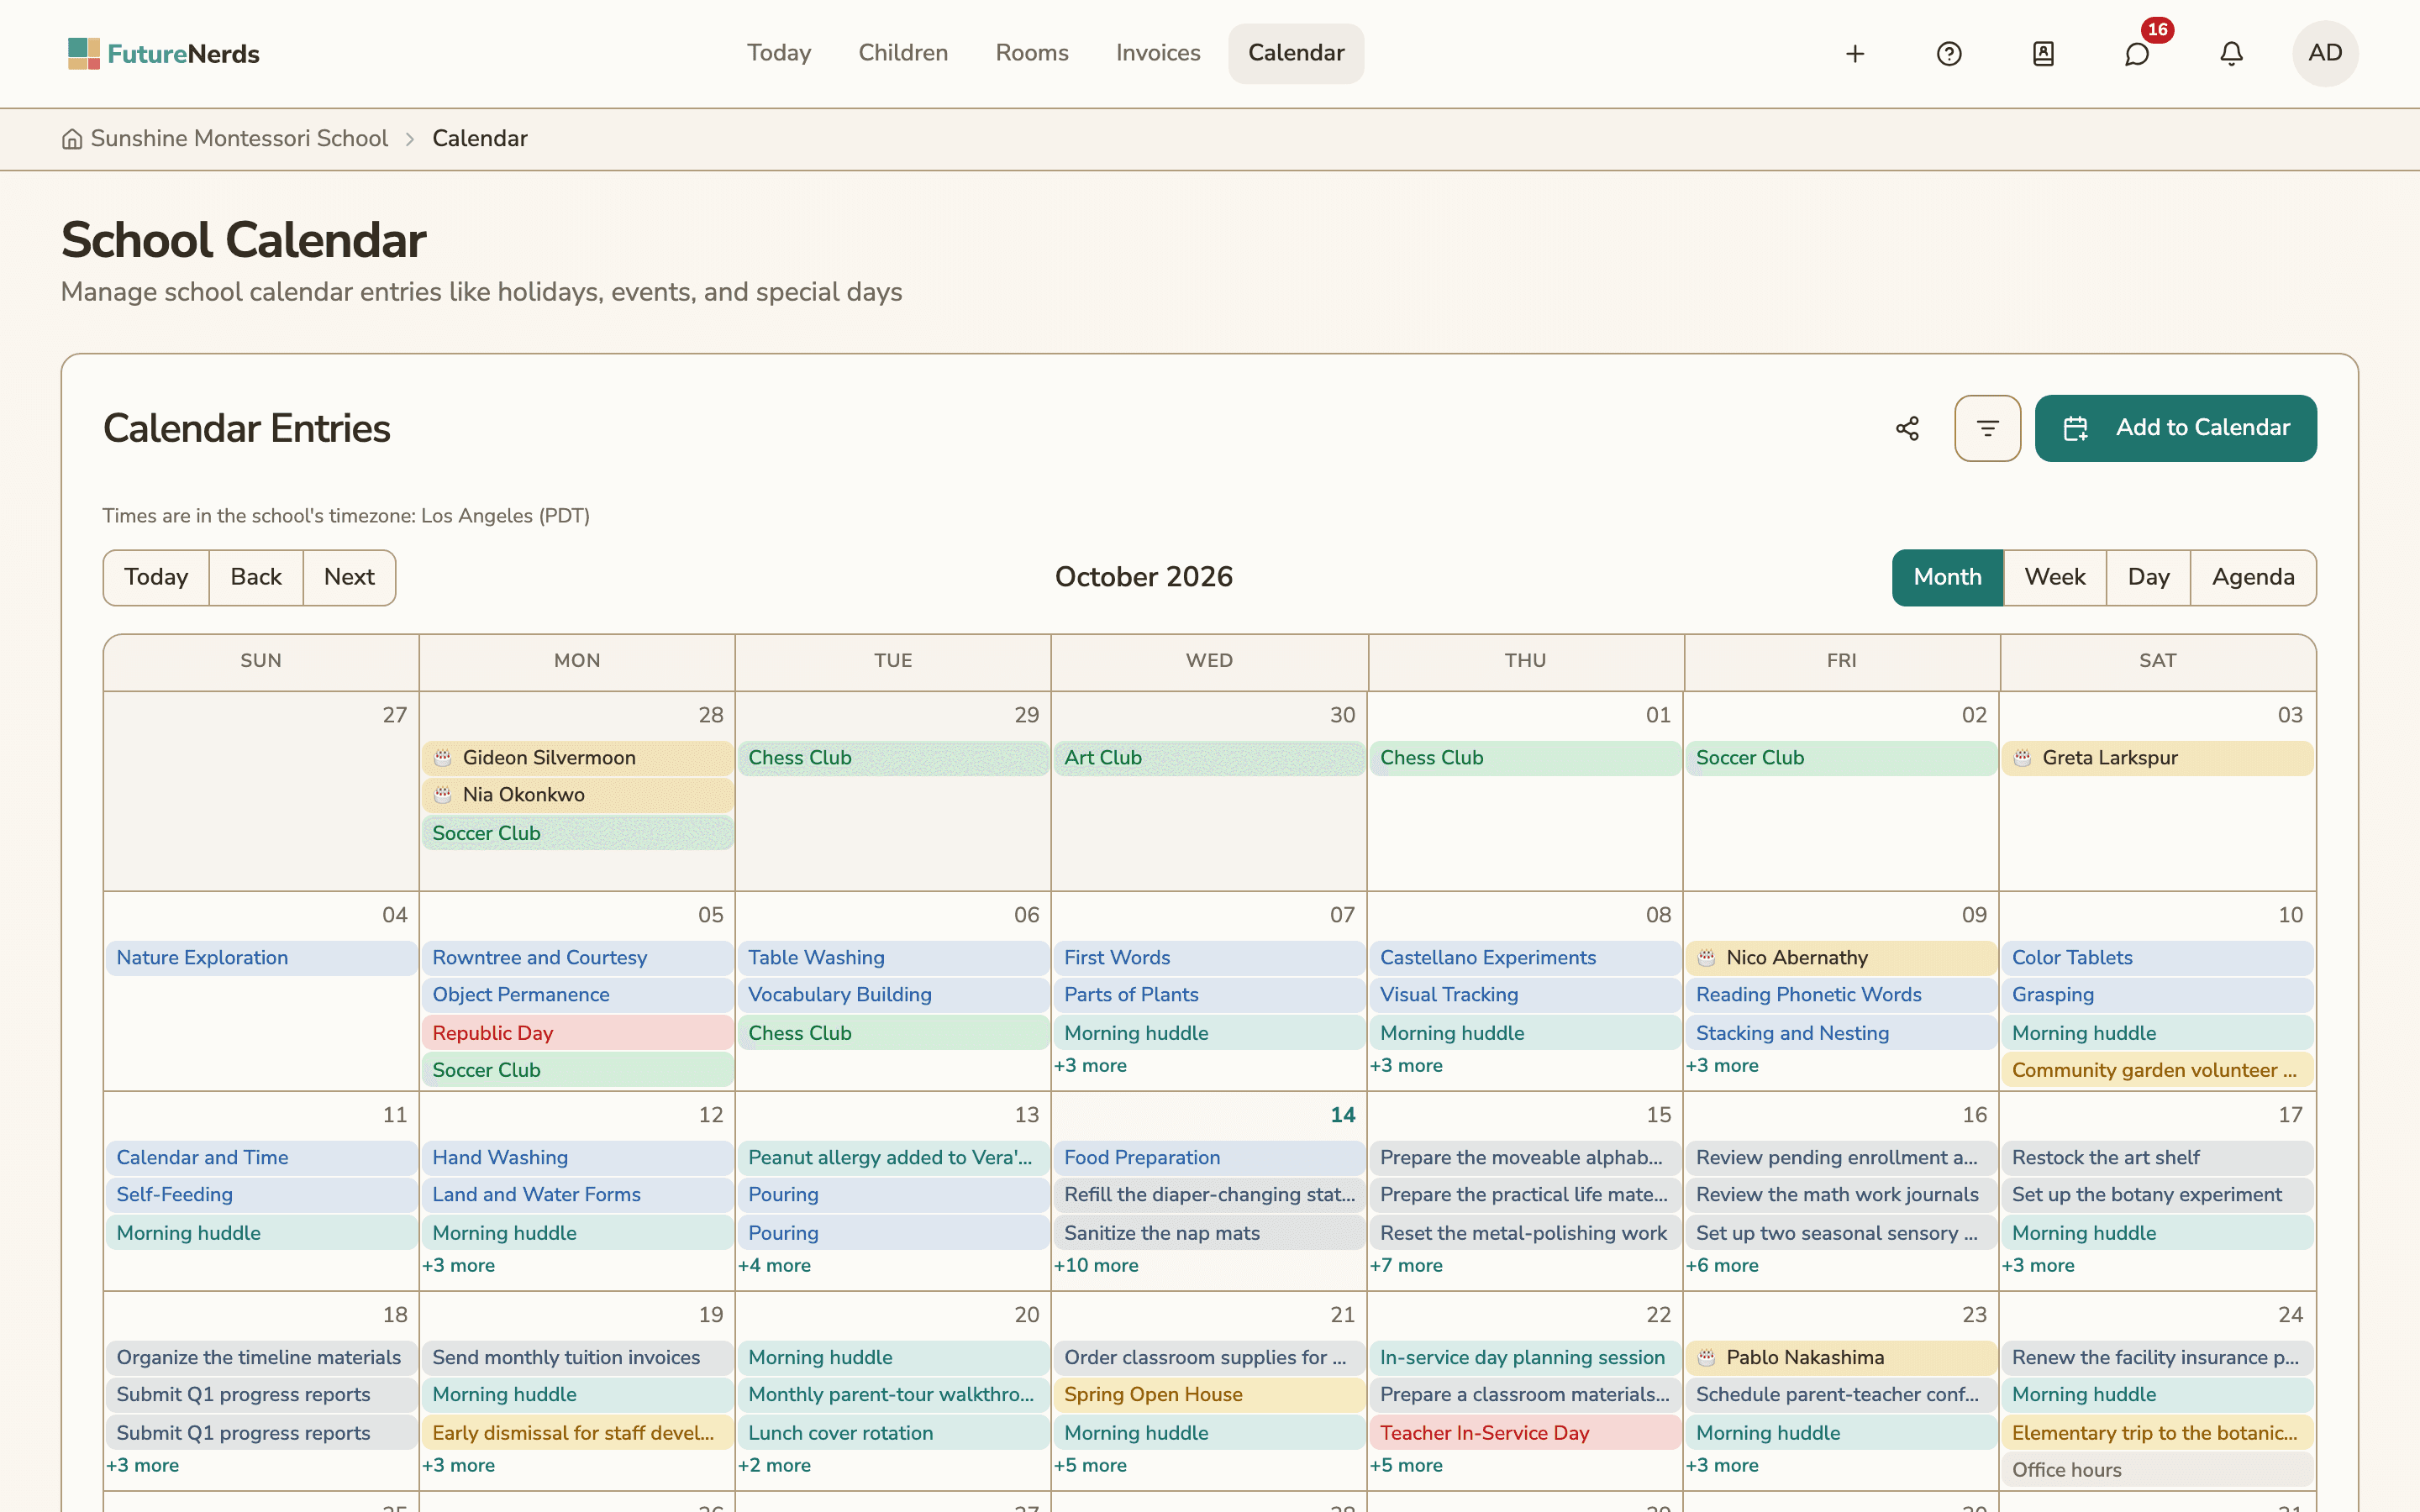Screen dimensions: 2420x1512
Task: Click the FutureNerds logo
Action: [164, 54]
